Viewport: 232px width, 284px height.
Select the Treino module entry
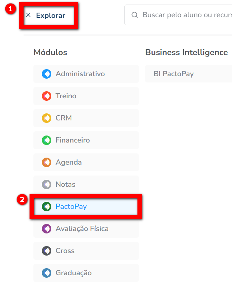tap(66, 96)
